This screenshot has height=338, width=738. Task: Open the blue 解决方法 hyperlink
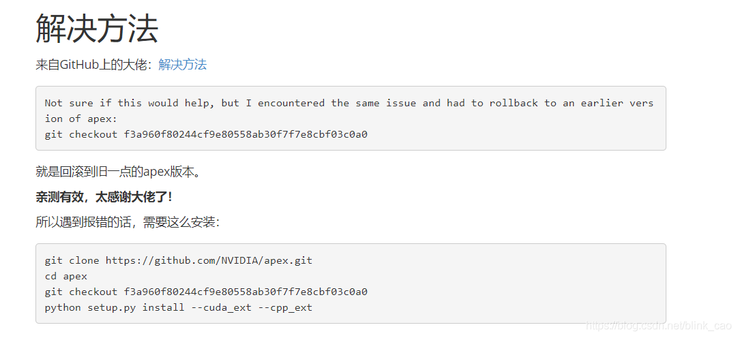pos(182,65)
